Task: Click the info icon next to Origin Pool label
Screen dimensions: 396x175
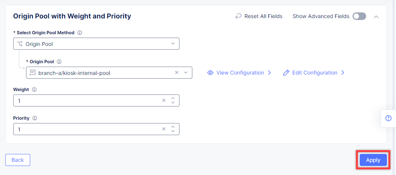Action: pyautogui.click(x=59, y=62)
